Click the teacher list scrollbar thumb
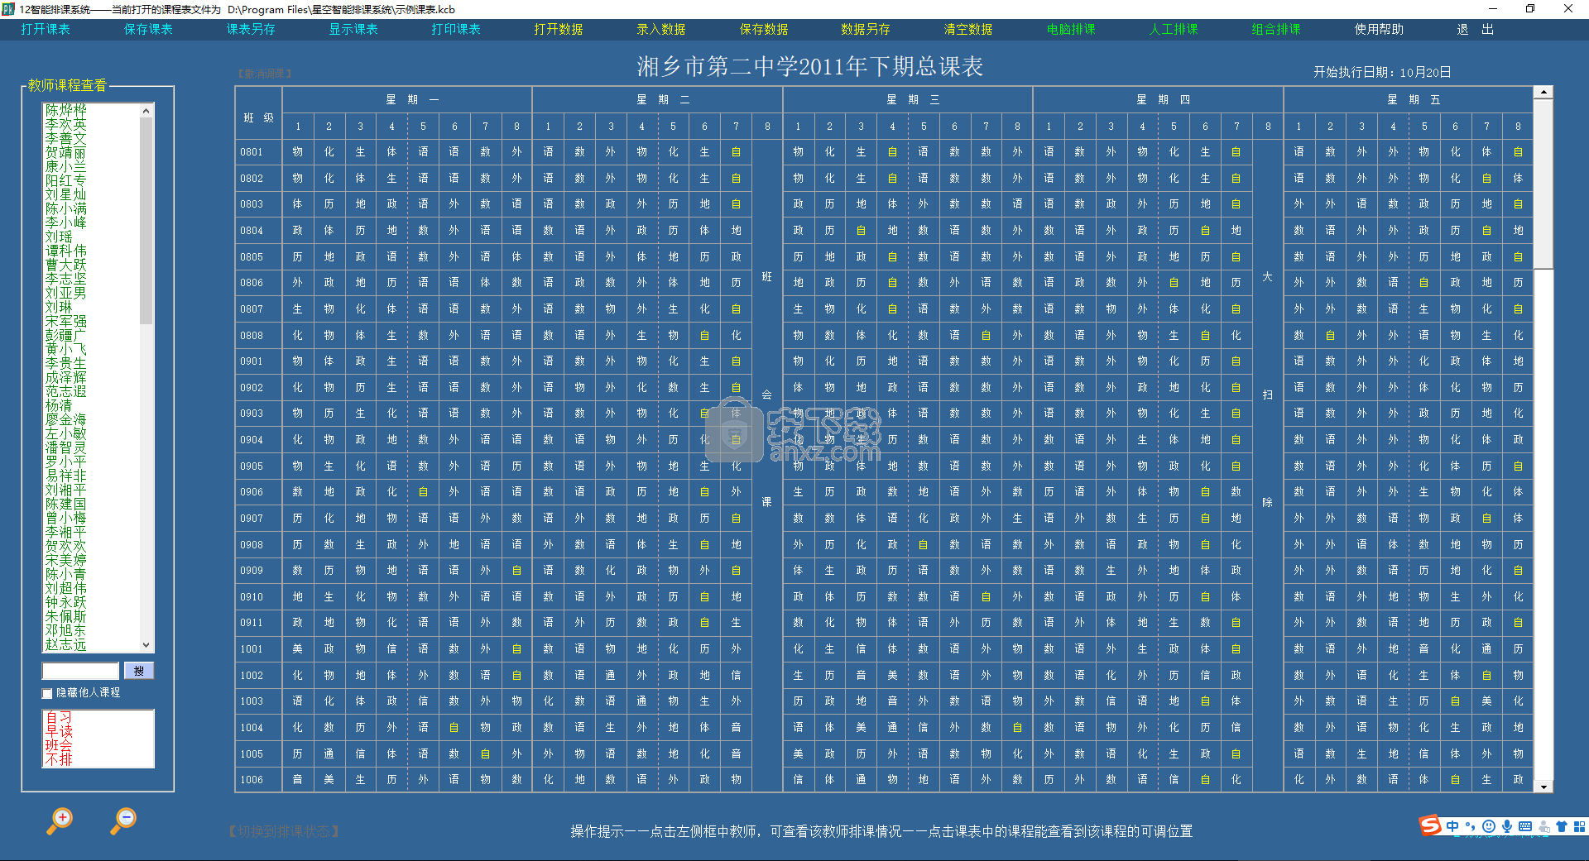Image resolution: width=1589 pixels, height=861 pixels. (x=146, y=221)
